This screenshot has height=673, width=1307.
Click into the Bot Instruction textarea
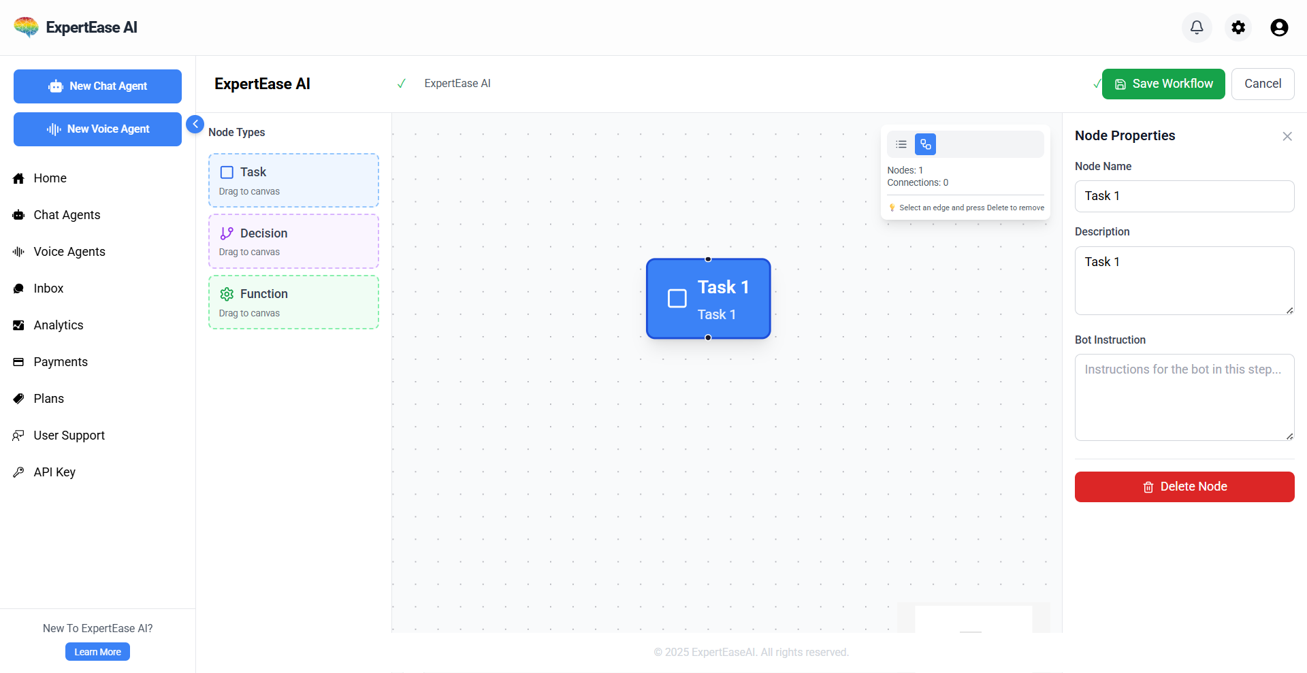pyautogui.click(x=1184, y=397)
